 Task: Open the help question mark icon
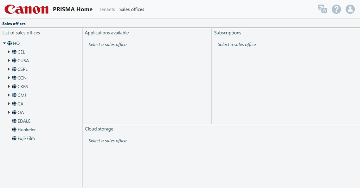click(x=336, y=9)
